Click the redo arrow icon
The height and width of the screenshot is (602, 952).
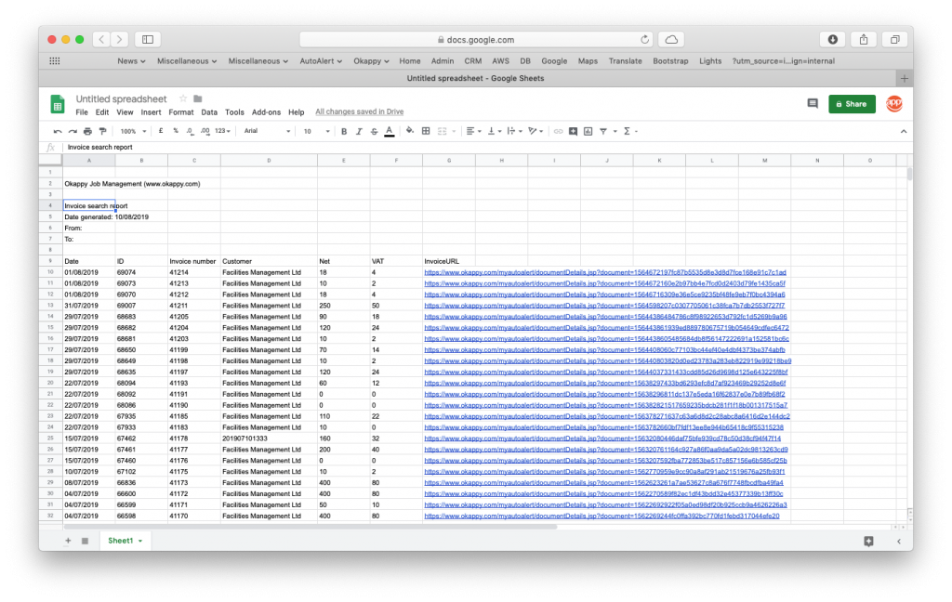coord(73,131)
